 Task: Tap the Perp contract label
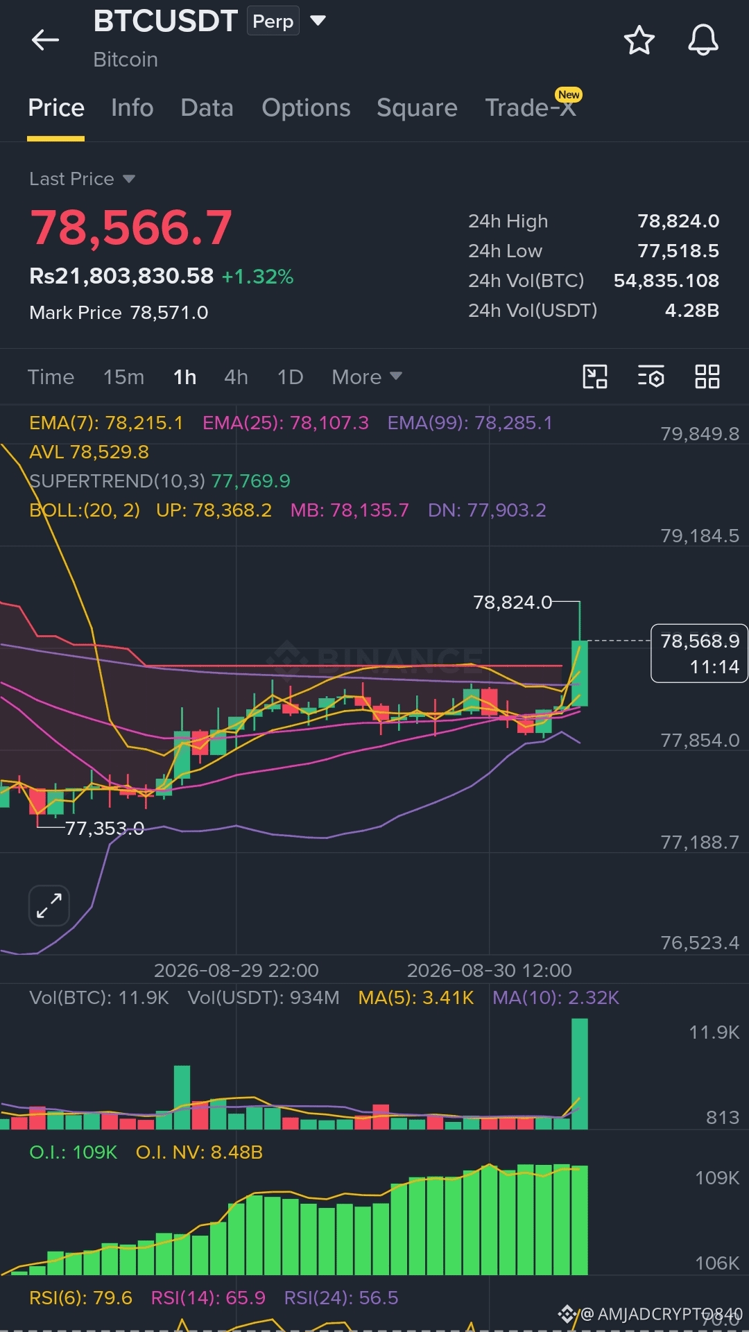pyautogui.click(x=273, y=21)
